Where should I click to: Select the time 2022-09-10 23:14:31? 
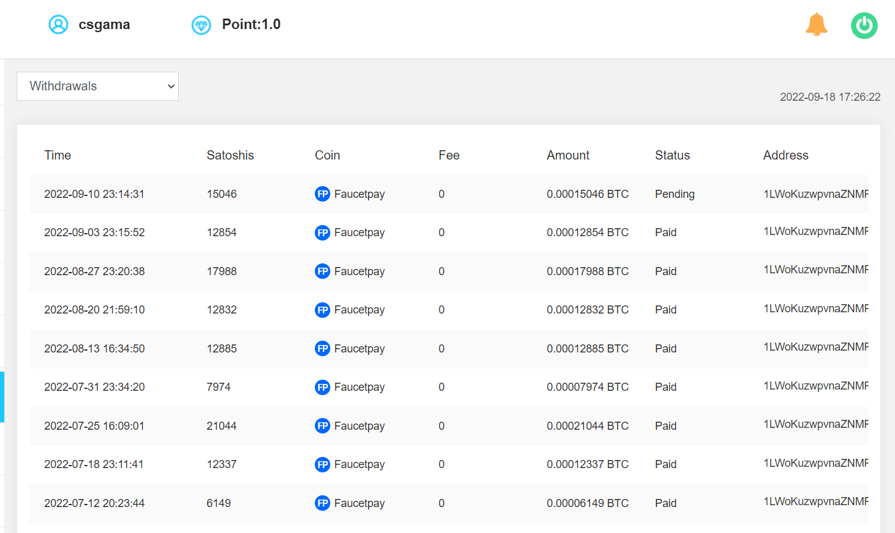click(94, 194)
